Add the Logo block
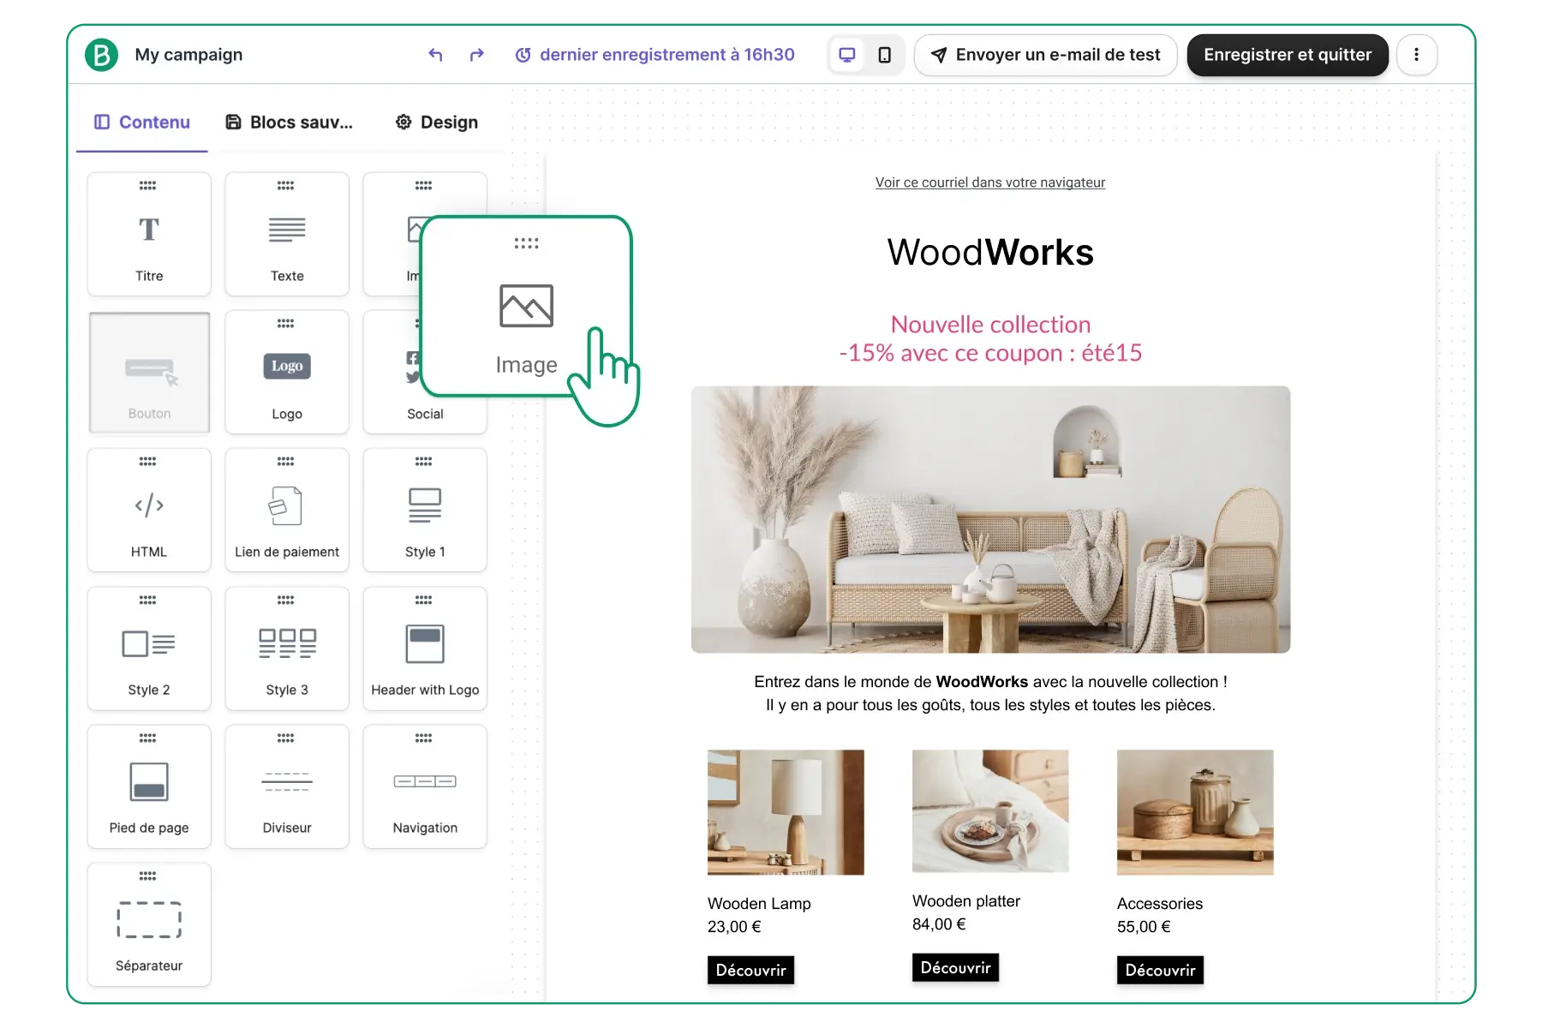 [x=287, y=373]
